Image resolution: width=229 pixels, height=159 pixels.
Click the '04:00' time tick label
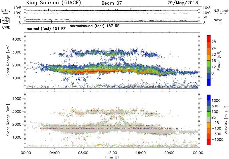(x=55, y=153)
